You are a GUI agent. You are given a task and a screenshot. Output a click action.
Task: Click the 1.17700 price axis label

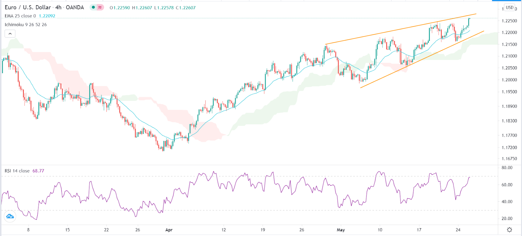pos(509,135)
